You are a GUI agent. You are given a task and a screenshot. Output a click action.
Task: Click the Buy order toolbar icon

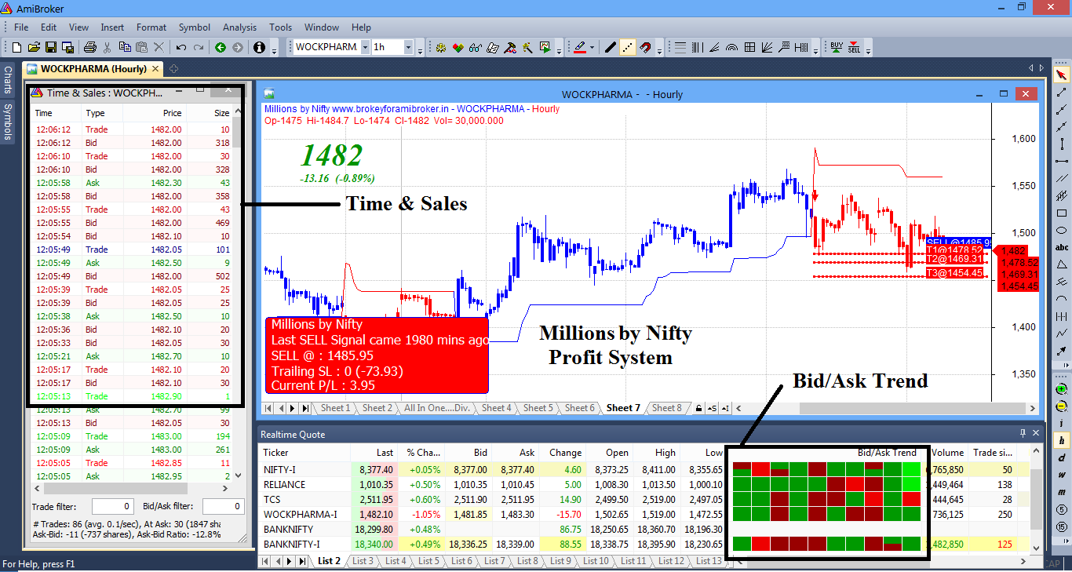(x=837, y=47)
